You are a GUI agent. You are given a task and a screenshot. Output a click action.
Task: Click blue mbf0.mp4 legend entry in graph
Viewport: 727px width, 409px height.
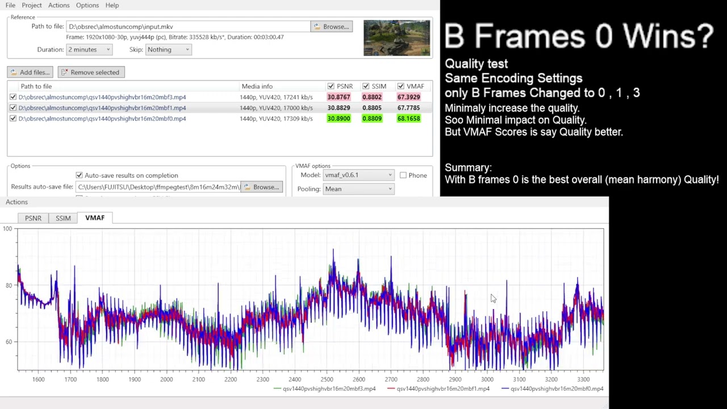(552, 389)
